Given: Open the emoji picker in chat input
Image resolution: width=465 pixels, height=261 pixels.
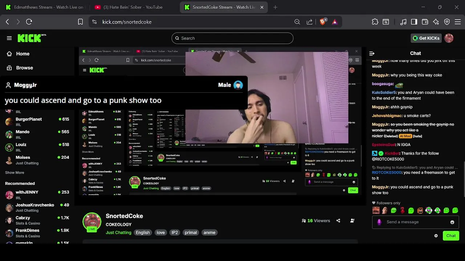Looking at the screenshot, I should 452,222.
